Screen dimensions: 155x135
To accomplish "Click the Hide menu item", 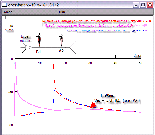I will 62,12.
